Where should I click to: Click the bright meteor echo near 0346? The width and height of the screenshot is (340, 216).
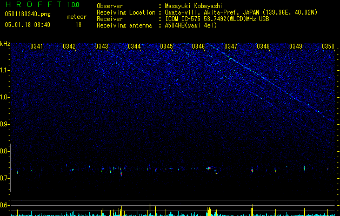point(209,168)
